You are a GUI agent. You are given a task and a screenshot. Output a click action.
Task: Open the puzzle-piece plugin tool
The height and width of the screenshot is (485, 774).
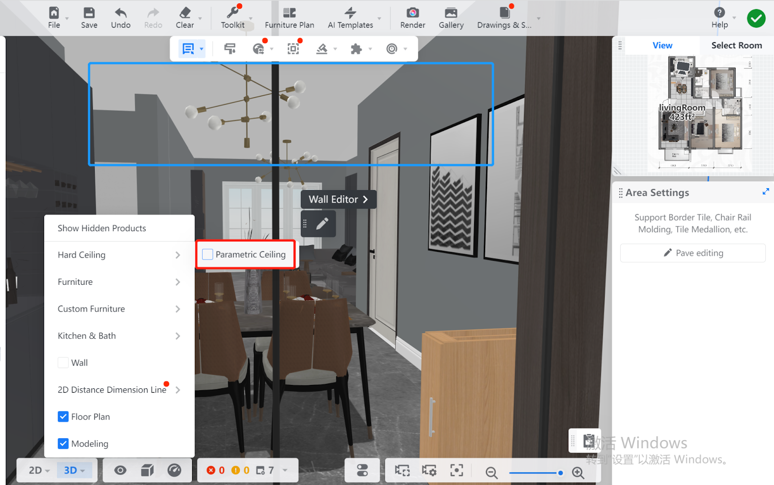click(x=356, y=49)
